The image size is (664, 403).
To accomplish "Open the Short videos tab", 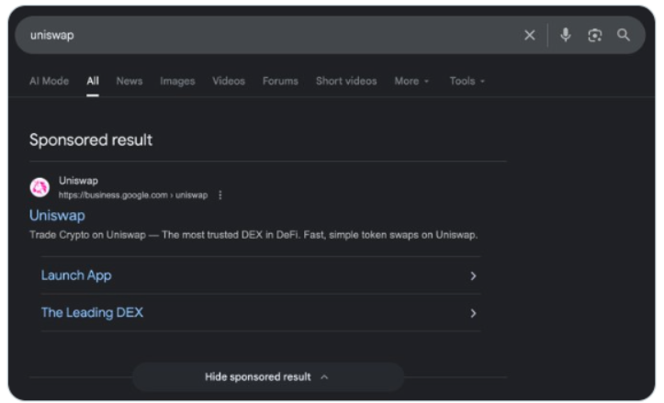I will (x=346, y=81).
